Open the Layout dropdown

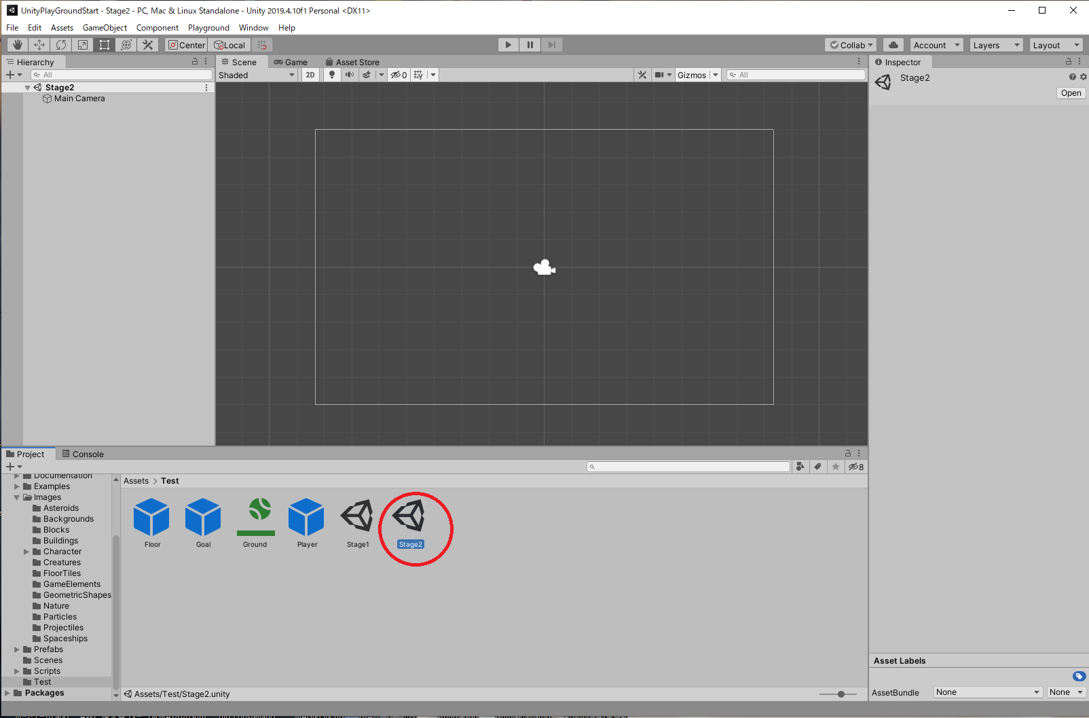[1056, 45]
